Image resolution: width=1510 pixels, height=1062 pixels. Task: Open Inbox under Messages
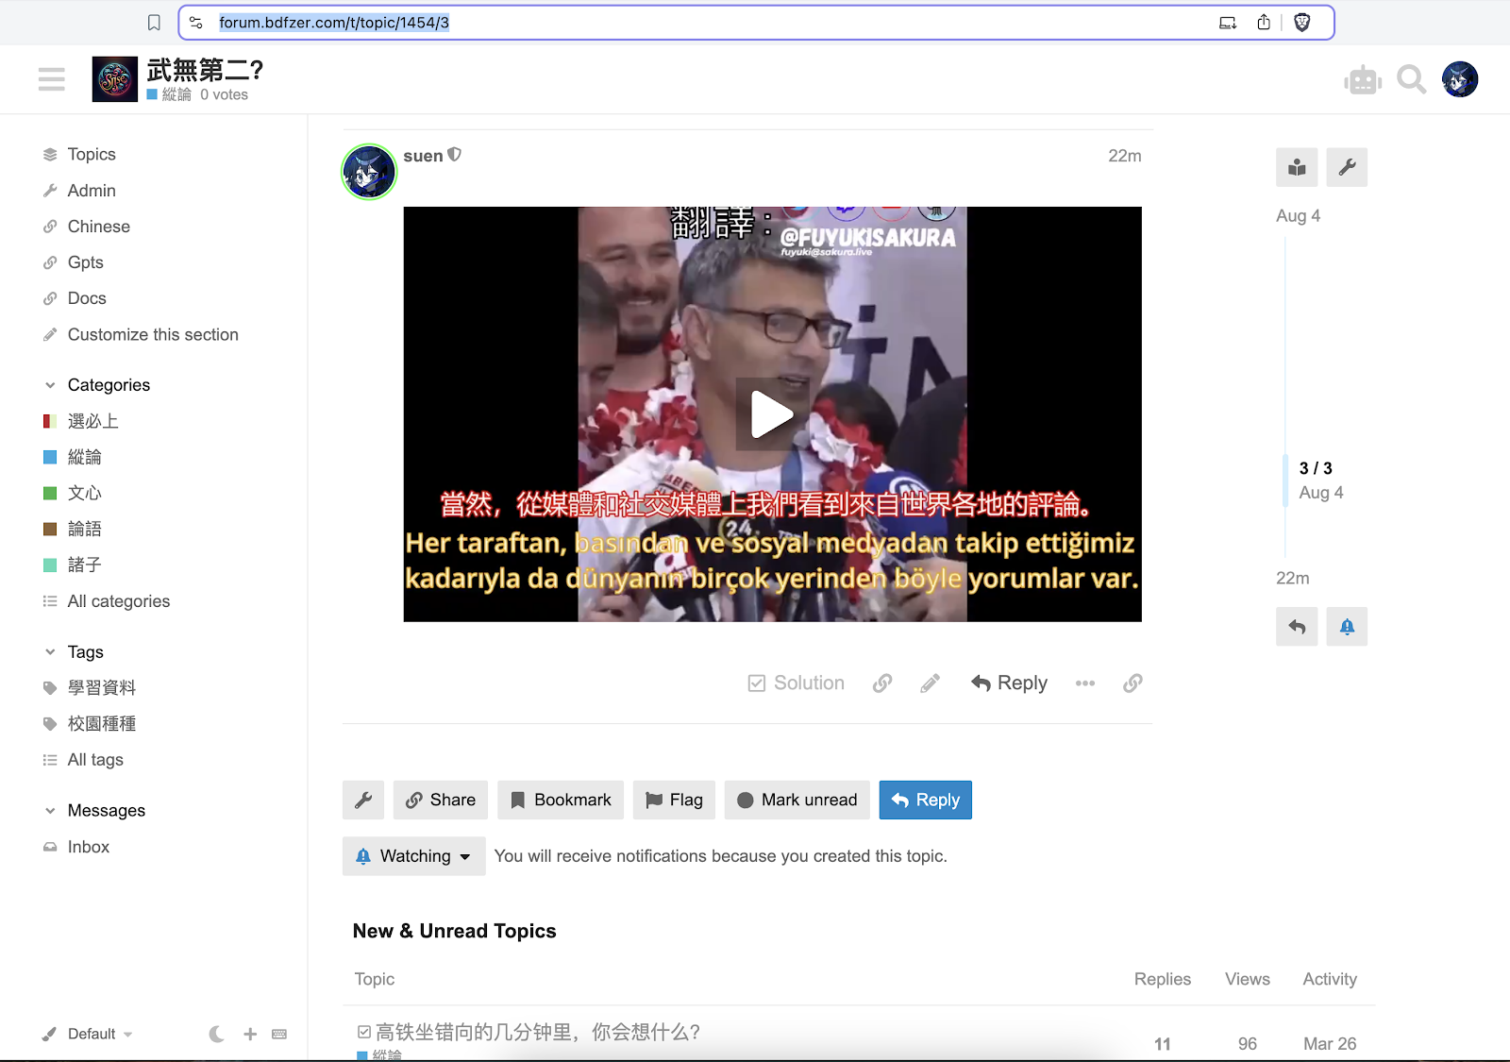tap(89, 848)
